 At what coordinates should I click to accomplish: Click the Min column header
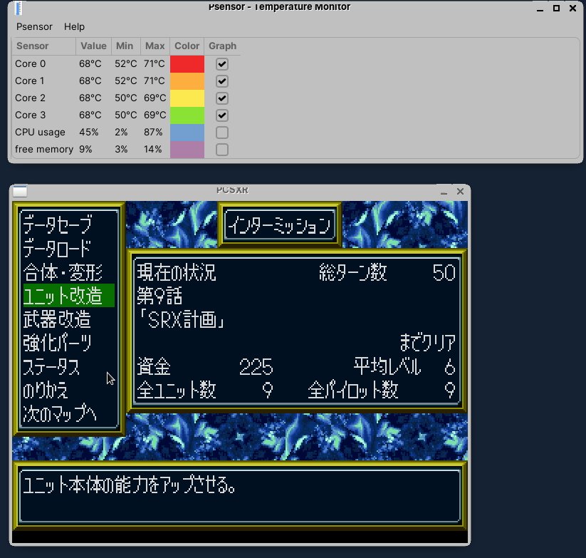click(125, 46)
